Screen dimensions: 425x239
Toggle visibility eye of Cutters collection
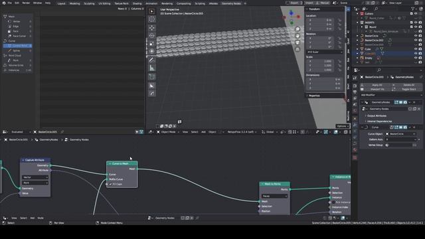416,13
